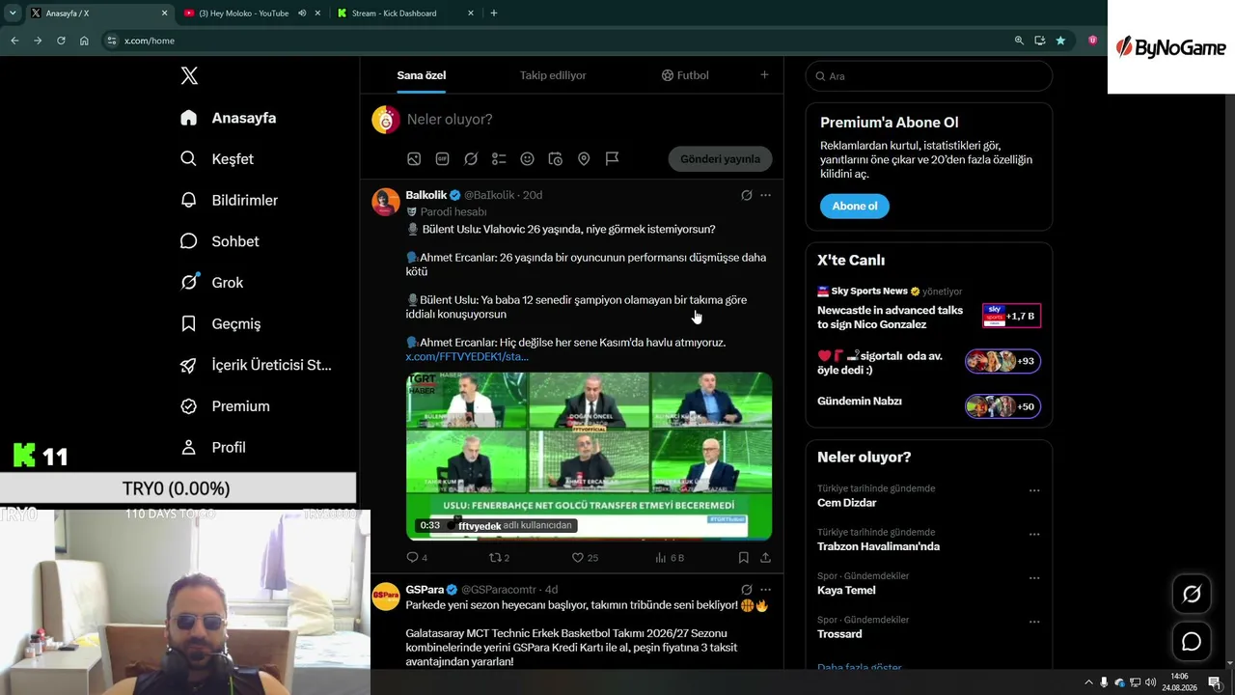Open more options on the Balkolik post
This screenshot has height=695, width=1235.
(x=765, y=195)
